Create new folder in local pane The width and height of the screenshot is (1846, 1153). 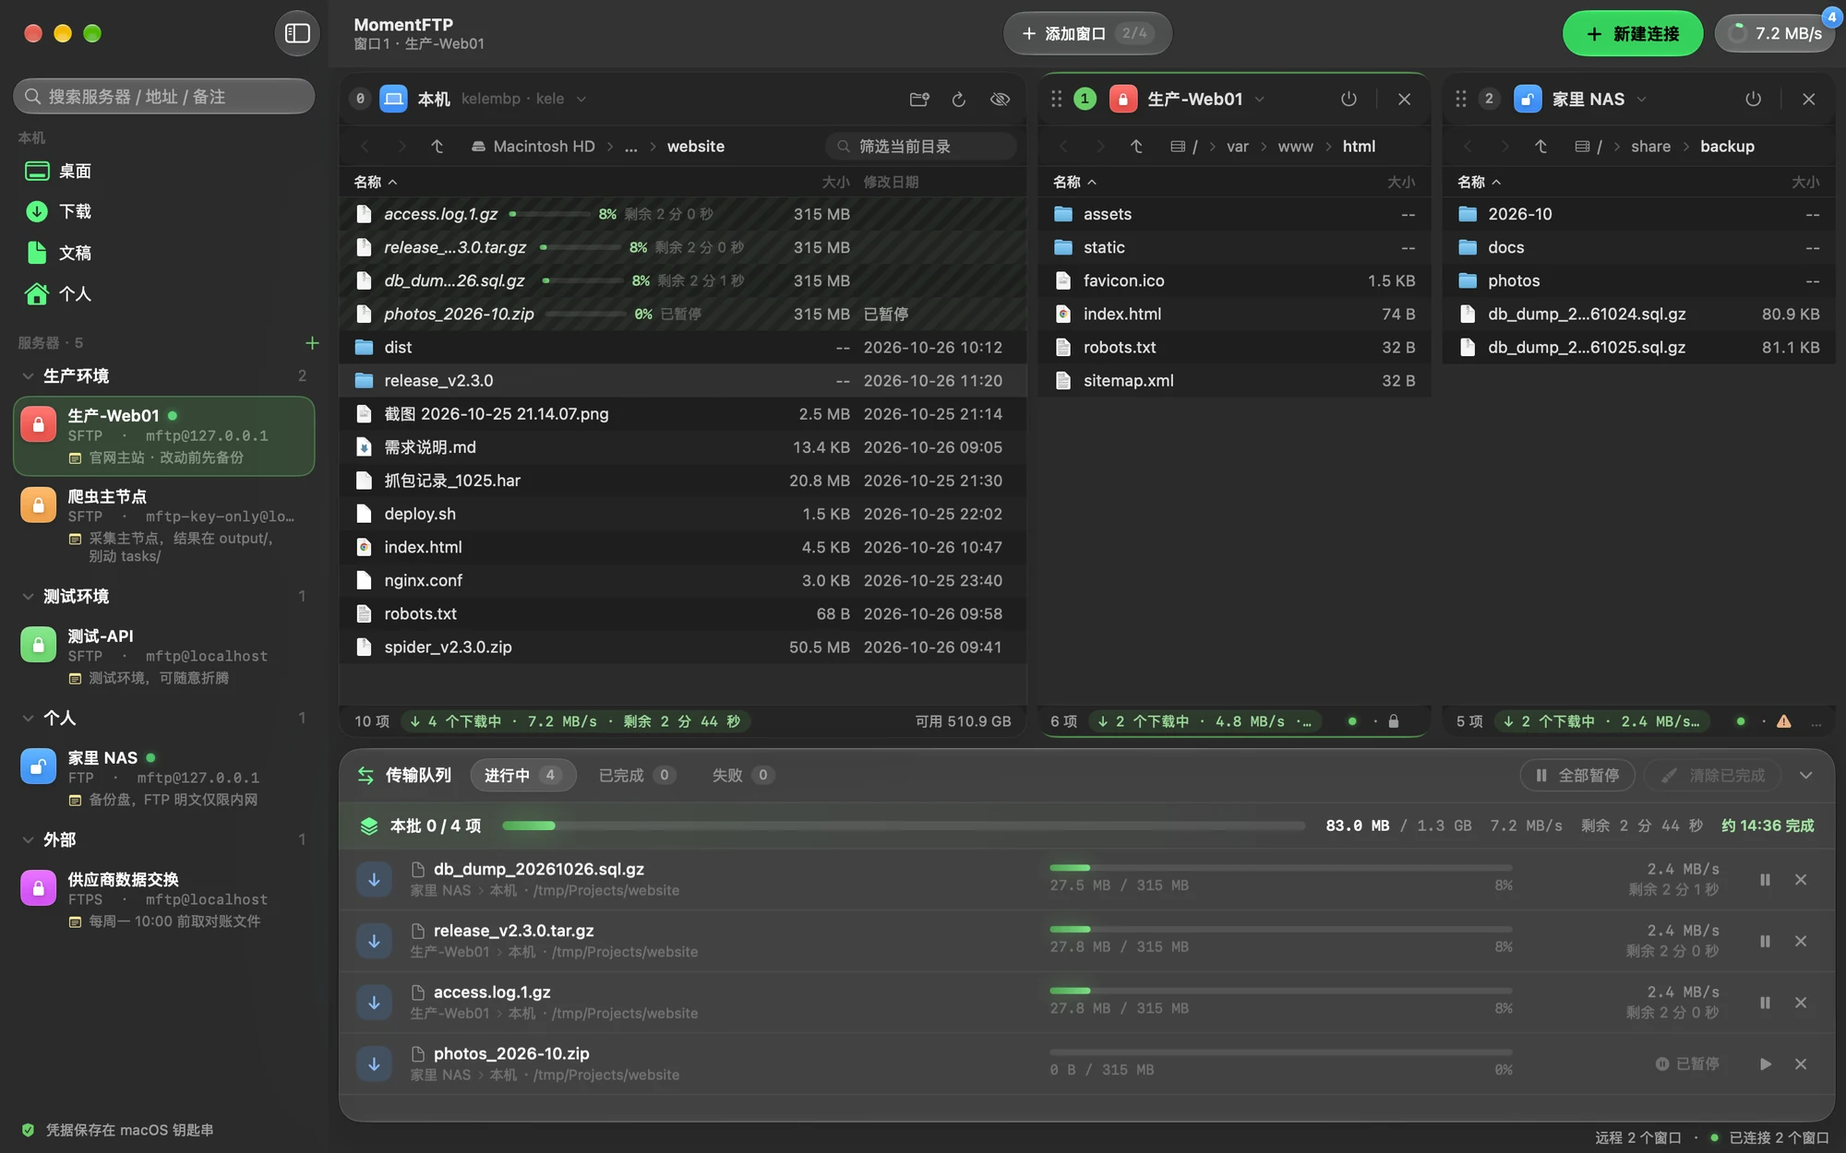point(918,99)
